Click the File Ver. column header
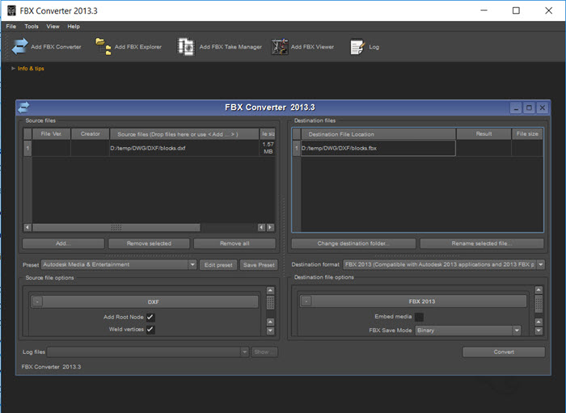Viewport: 566px width, 413px height. [51, 134]
